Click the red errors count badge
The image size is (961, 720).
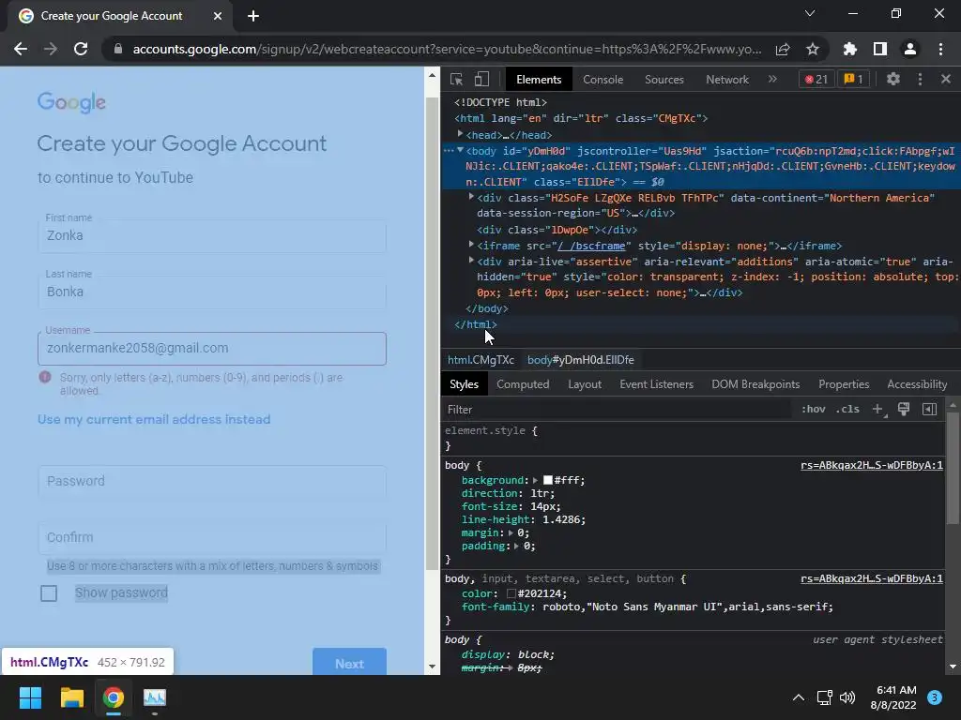[816, 79]
